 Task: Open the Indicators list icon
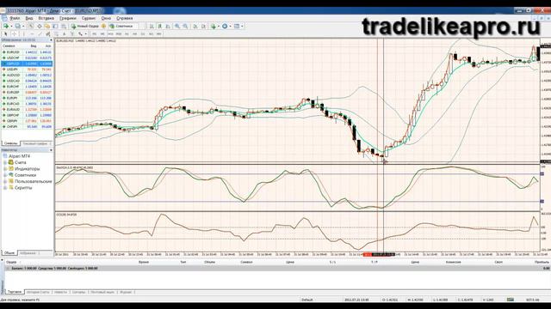213,26
